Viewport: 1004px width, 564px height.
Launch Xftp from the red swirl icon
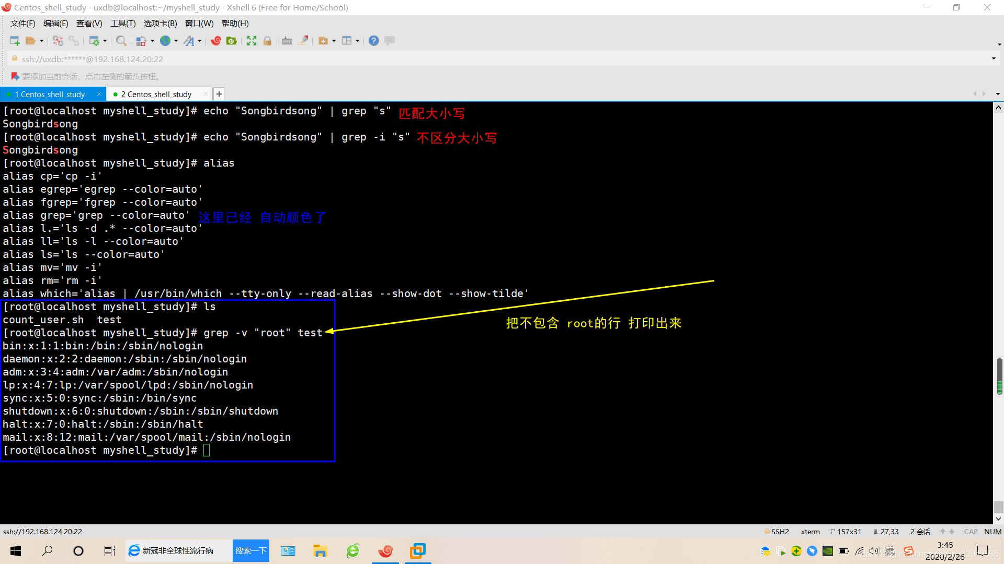click(216, 41)
